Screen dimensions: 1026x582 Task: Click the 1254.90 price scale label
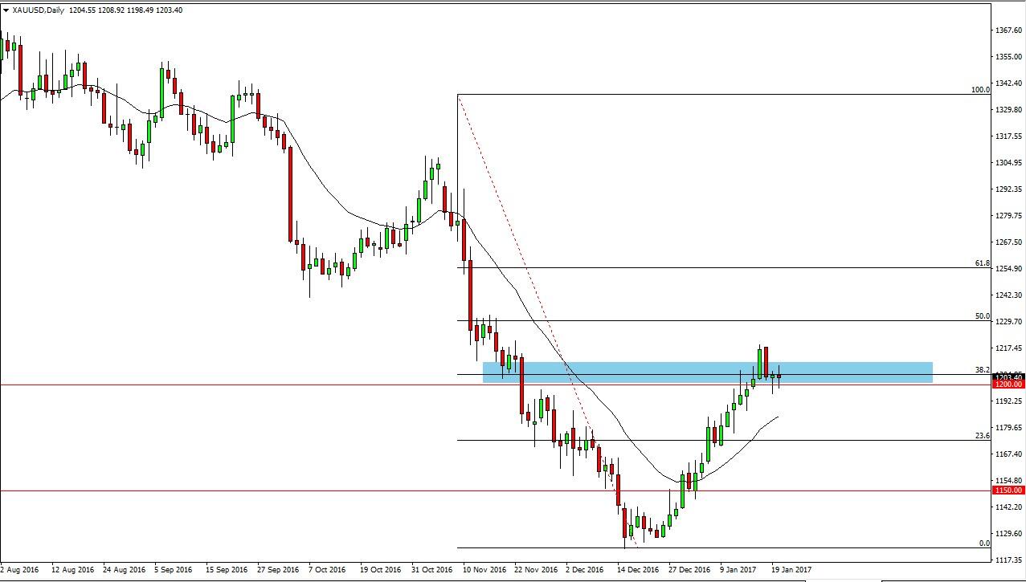1010,268
